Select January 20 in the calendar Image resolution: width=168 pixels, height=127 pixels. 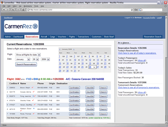point(98,63)
